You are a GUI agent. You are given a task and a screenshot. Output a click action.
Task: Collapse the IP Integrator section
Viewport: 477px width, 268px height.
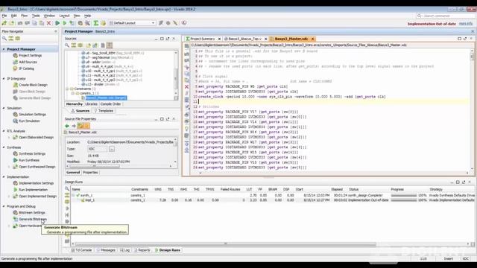(4, 79)
